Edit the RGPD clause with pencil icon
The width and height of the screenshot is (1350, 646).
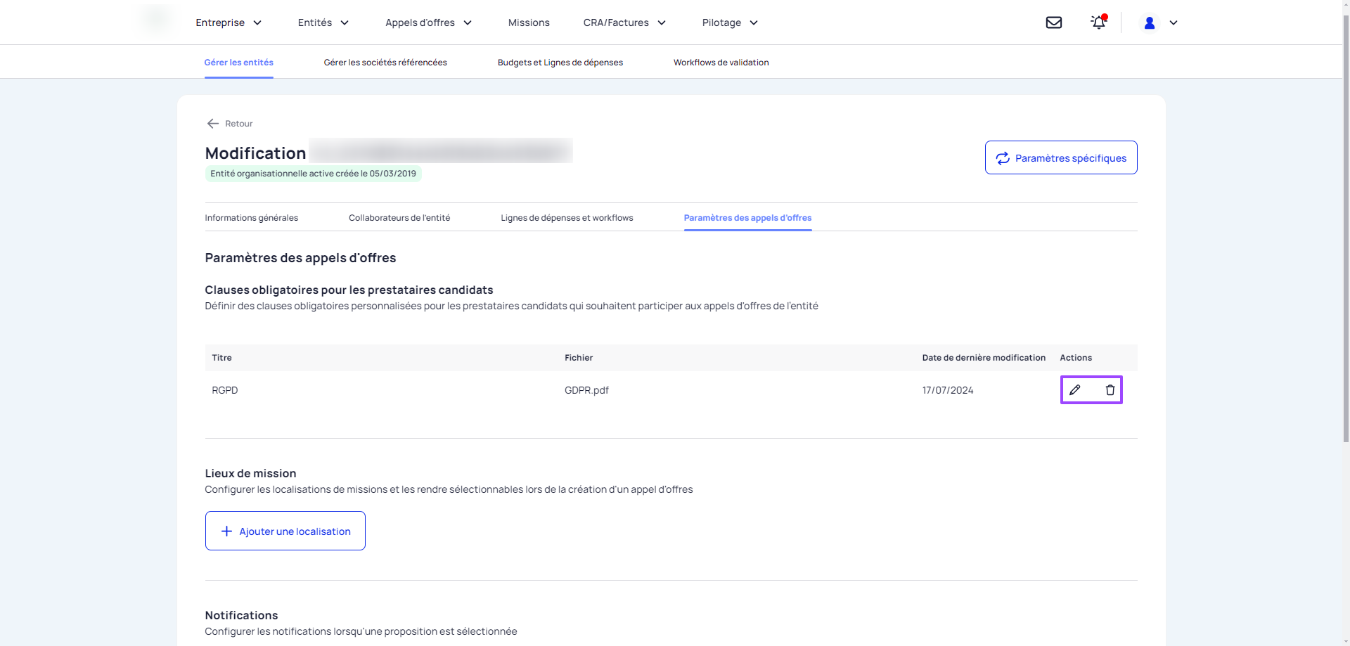[1075, 390]
